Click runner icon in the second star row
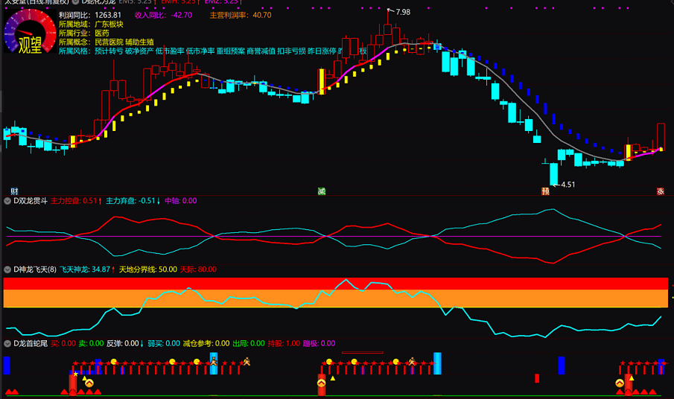674x399 pixels. (x=412, y=362)
